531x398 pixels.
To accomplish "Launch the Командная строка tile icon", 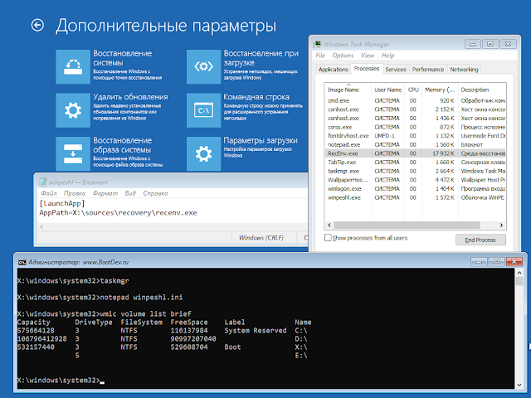I will [x=203, y=110].
